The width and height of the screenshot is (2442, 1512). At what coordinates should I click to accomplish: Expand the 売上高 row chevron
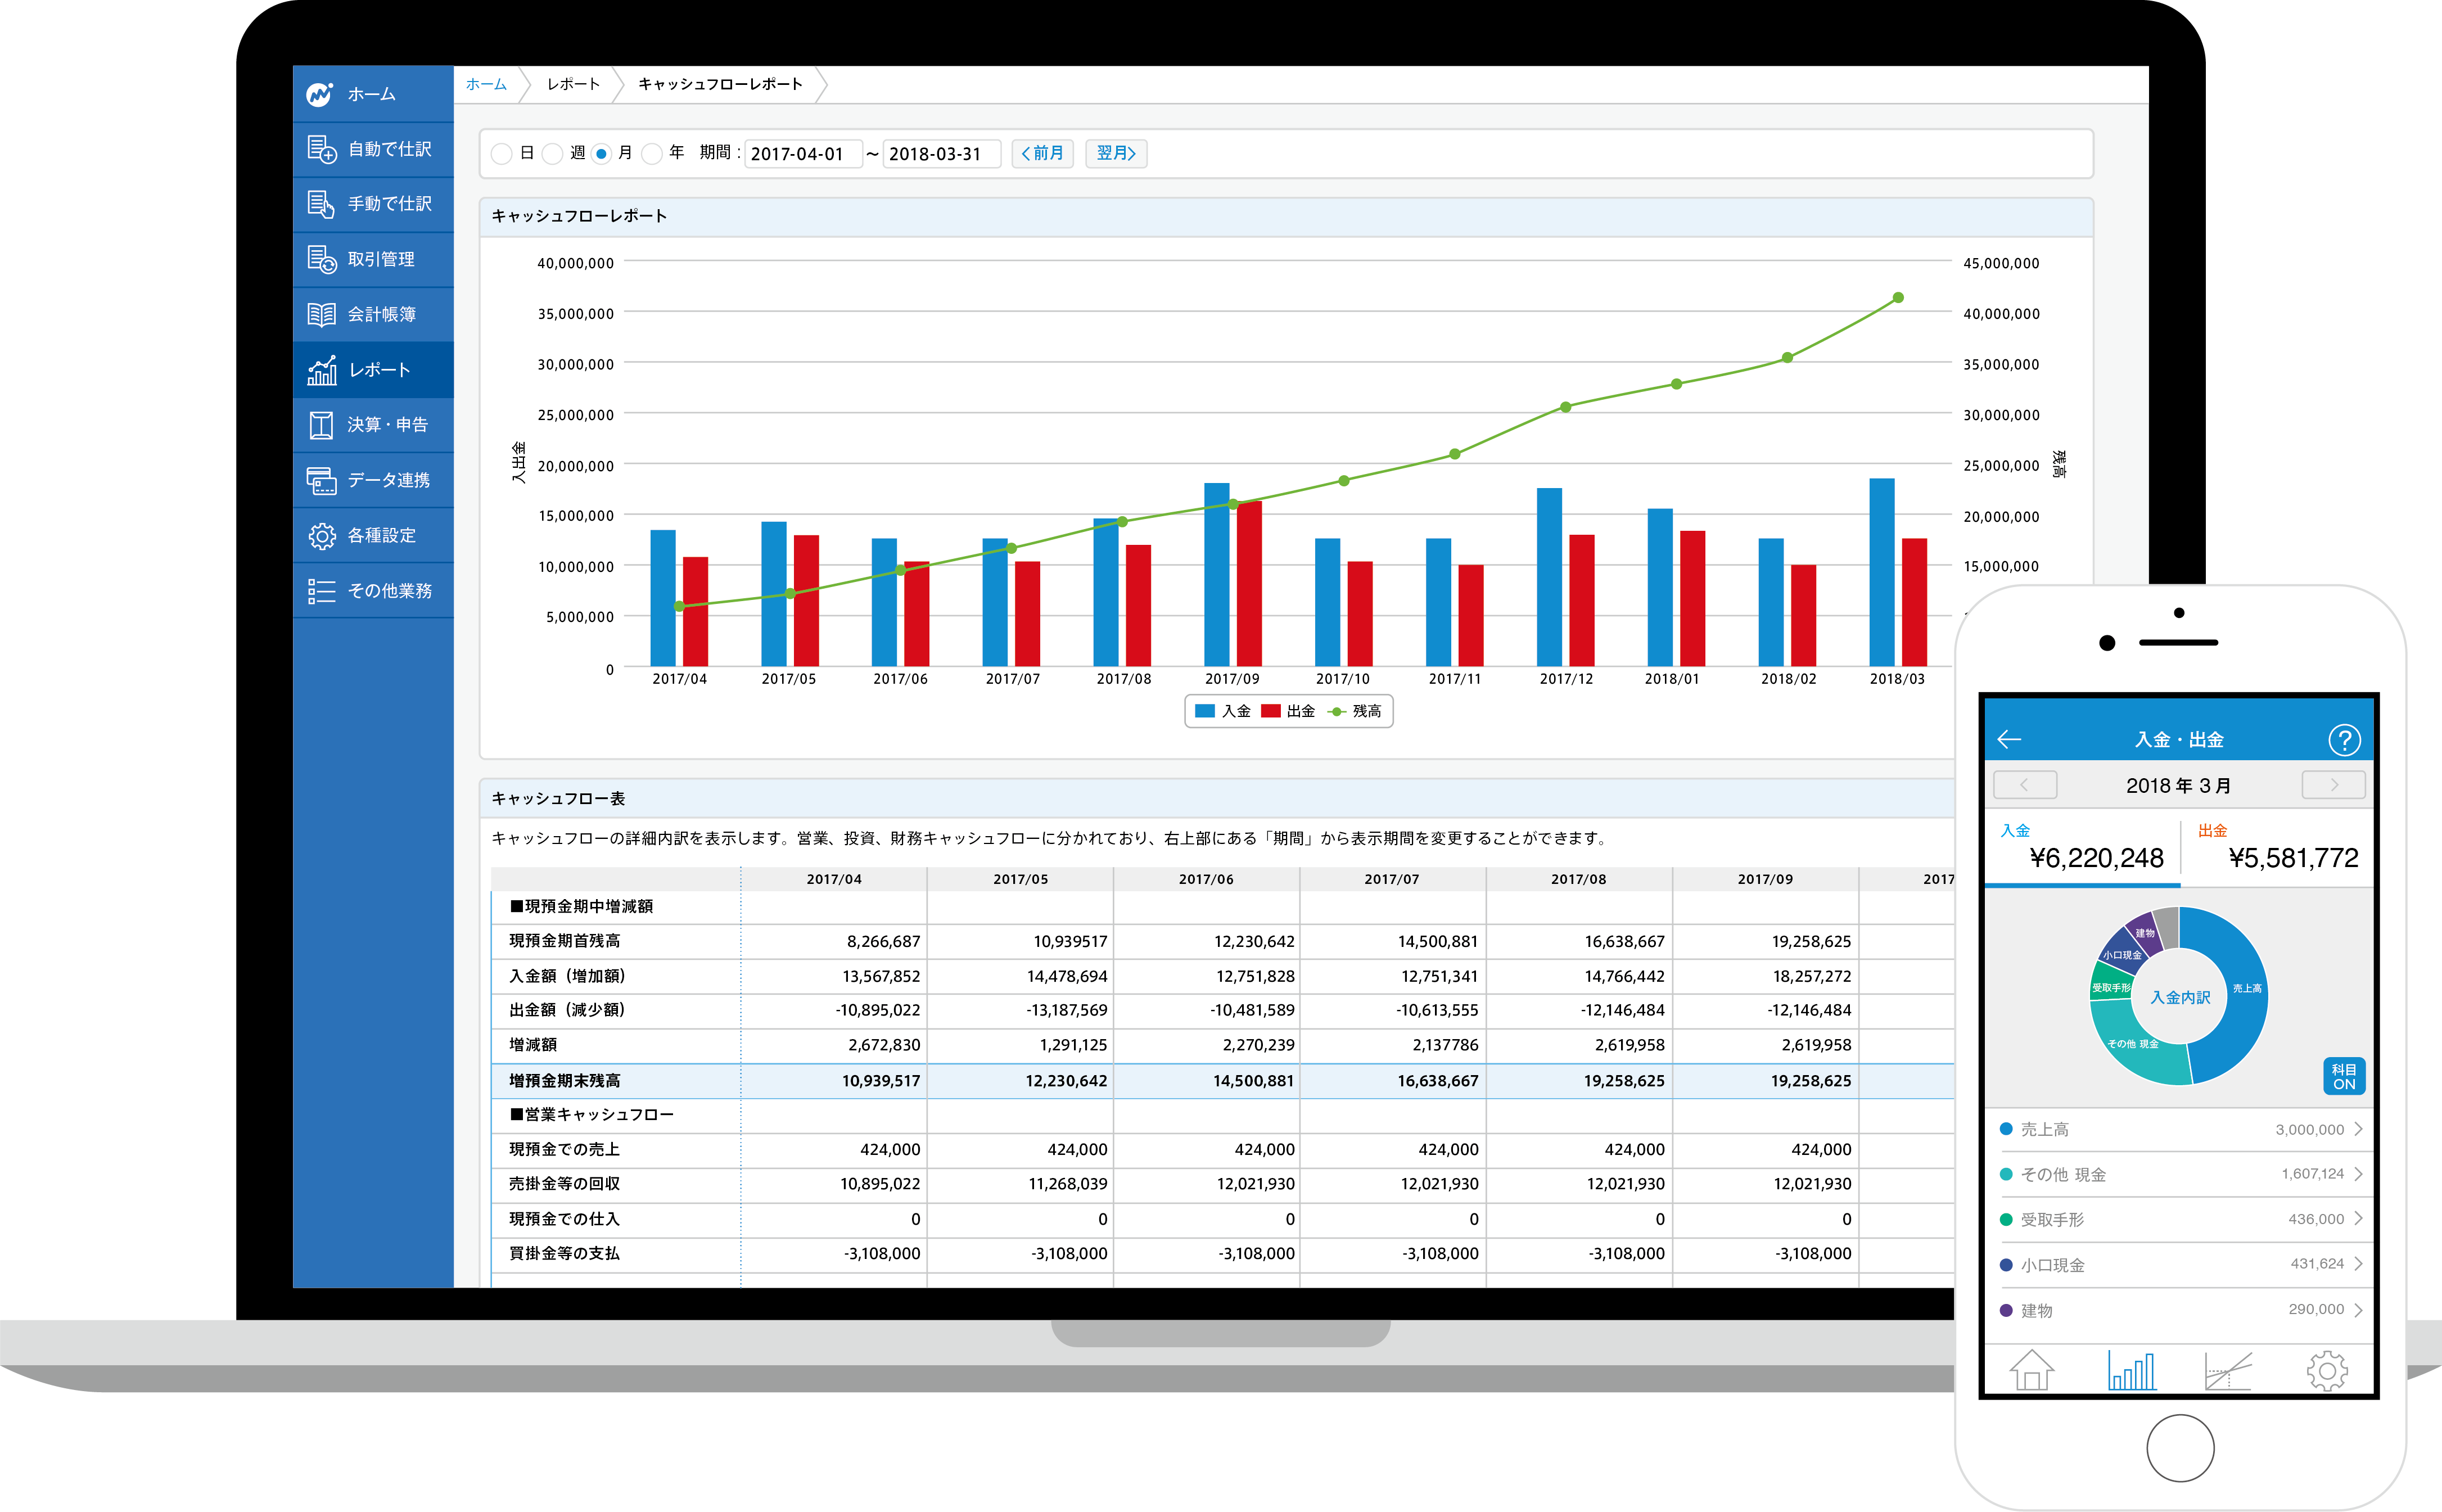click(2358, 1129)
